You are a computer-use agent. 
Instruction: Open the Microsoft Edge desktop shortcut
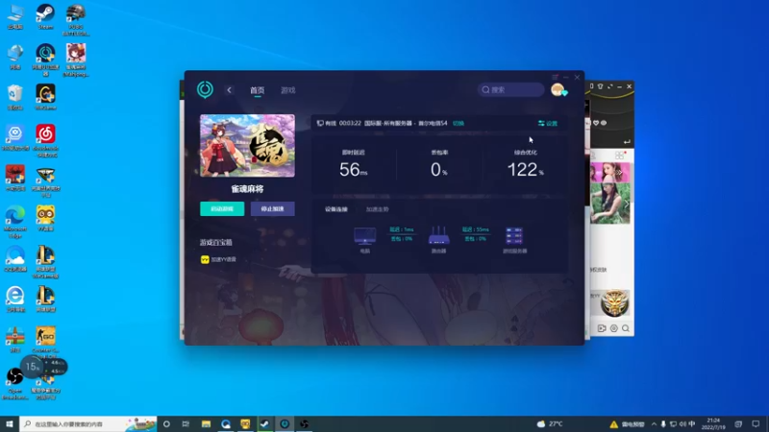tap(15, 222)
